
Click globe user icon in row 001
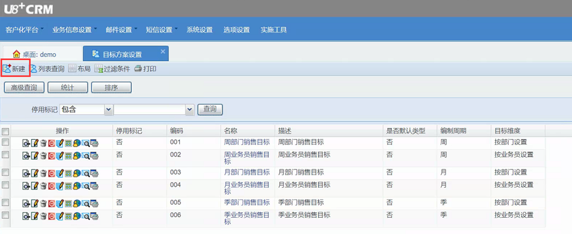pyautogui.click(x=77, y=143)
